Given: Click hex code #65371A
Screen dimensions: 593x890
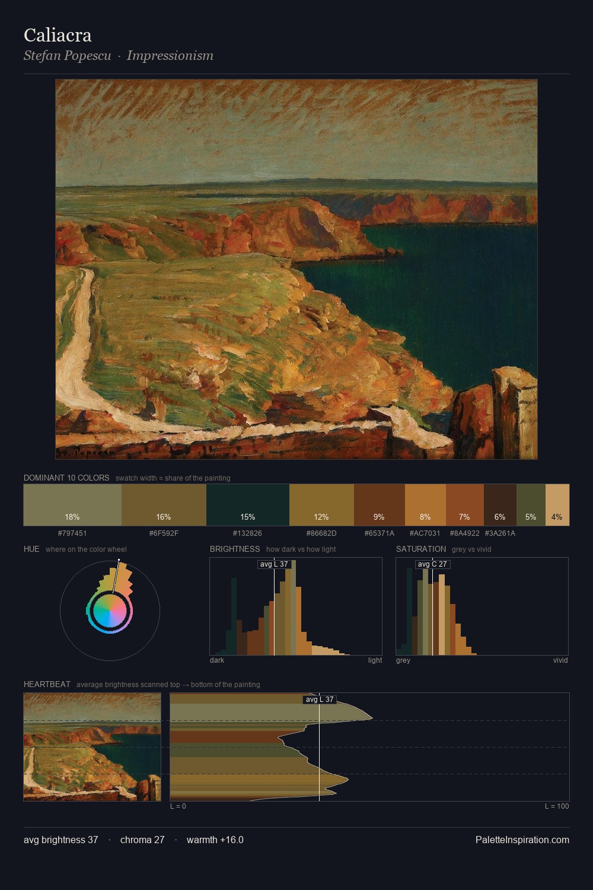Looking at the screenshot, I should pyautogui.click(x=379, y=533).
